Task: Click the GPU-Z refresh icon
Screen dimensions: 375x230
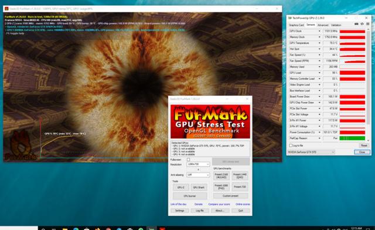Action: pos(362,24)
